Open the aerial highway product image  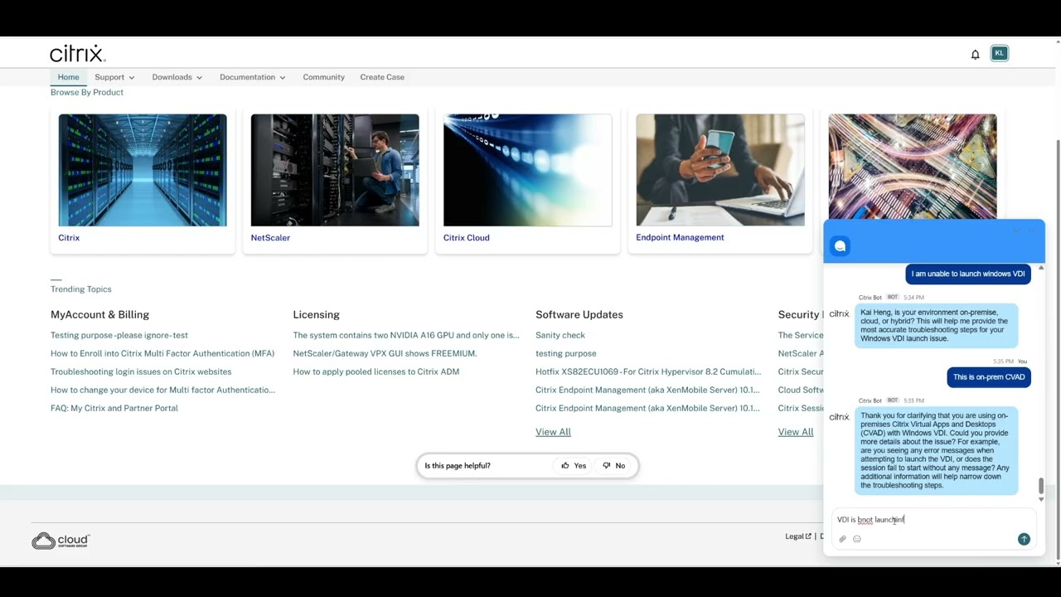tap(913, 166)
